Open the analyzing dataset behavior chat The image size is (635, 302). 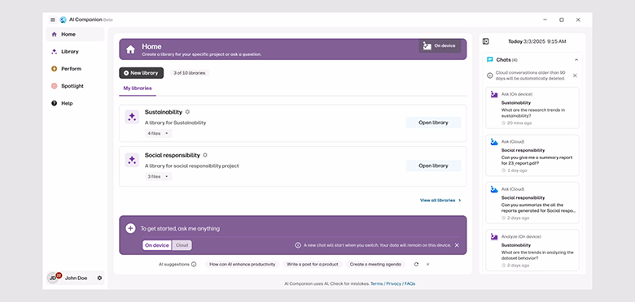(532, 250)
